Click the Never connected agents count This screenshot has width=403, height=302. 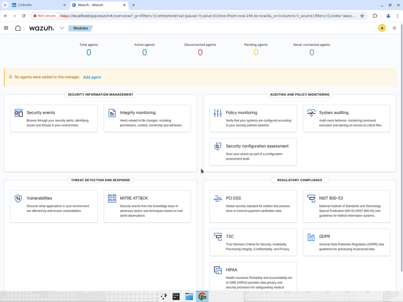click(312, 52)
